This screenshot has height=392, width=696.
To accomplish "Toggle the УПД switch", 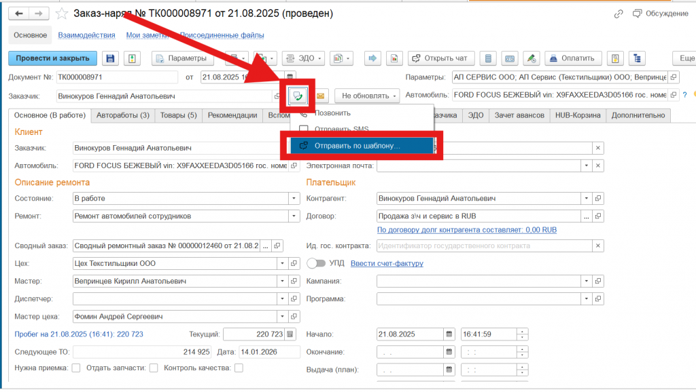I will [x=316, y=263].
